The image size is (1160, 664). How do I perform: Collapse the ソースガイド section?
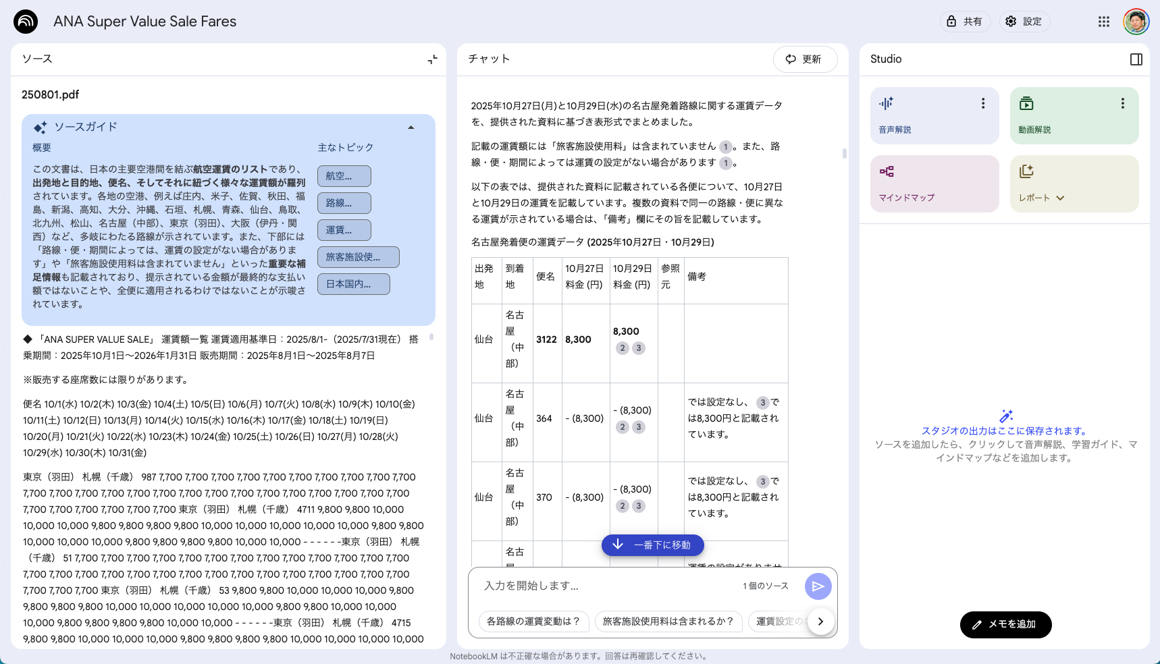[x=411, y=128]
